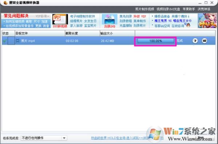Open 刻录教程 link
The image size is (218, 144).
pos(126,21)
